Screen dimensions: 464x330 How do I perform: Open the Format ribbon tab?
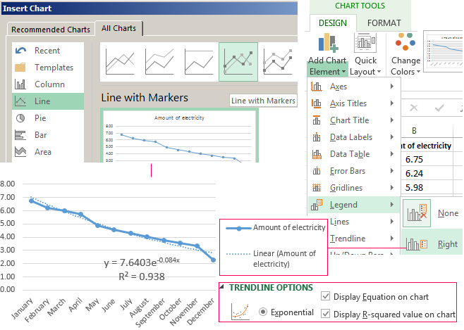click(384, 23)
